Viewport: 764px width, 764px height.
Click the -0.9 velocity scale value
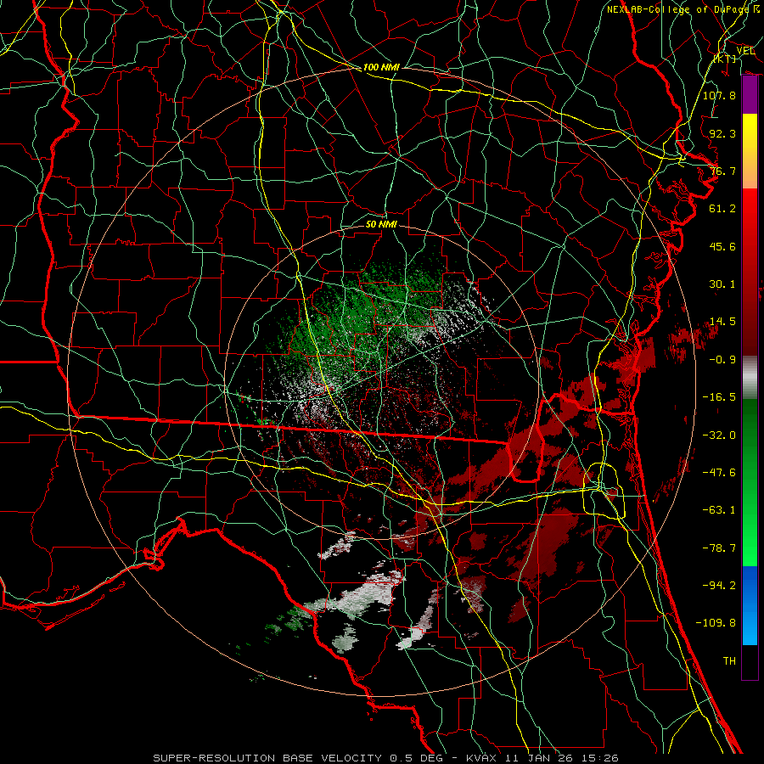click(x=722, y=360)
